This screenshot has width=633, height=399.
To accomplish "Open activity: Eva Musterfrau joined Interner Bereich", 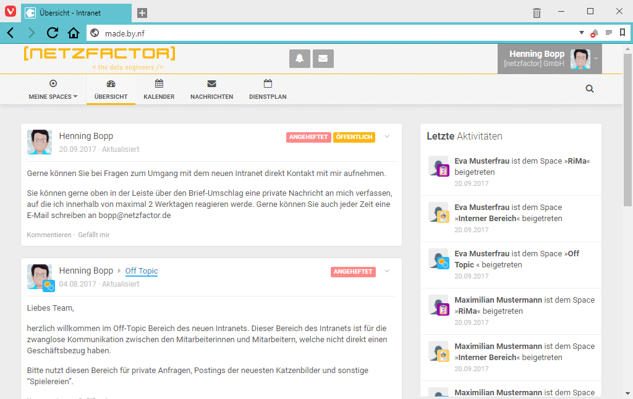I will [511, 219].
